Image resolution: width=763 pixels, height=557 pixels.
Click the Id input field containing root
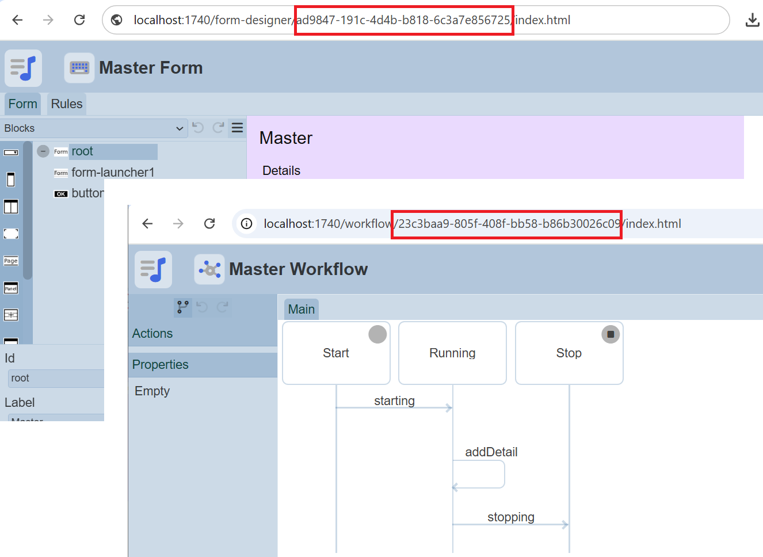pyautogui.click(x=56, y=378)
